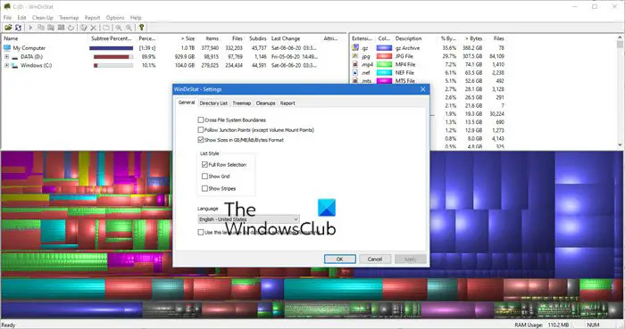Click the permanent Delete X toolbar icon
The height and width of the screenshot is (329, 625).
pyautogui.click(x=93, y=28)
